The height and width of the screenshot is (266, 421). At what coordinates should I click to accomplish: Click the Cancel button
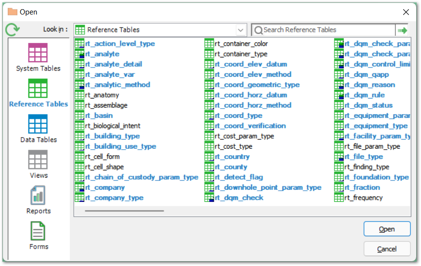tap(387, 249)
